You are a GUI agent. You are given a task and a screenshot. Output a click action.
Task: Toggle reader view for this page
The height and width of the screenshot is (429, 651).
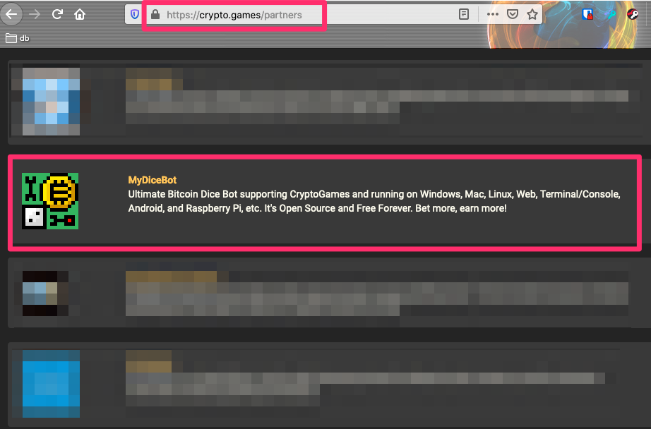[464, 15]
